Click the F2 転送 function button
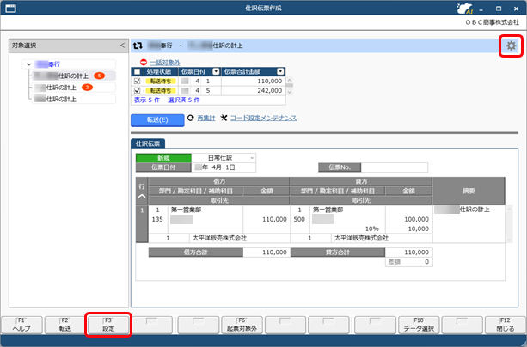 [64, 326]
